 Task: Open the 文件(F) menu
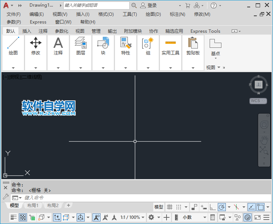(14, 14)
